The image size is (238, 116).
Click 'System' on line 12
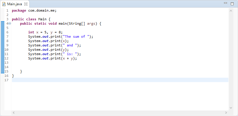pyautogui.click(x=34, y=58)
